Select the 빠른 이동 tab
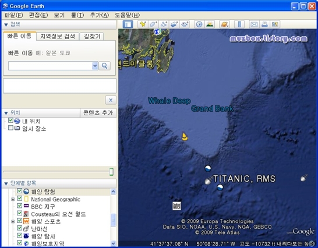This screenshot has height=248, width=318. click(x=19, y=36)
